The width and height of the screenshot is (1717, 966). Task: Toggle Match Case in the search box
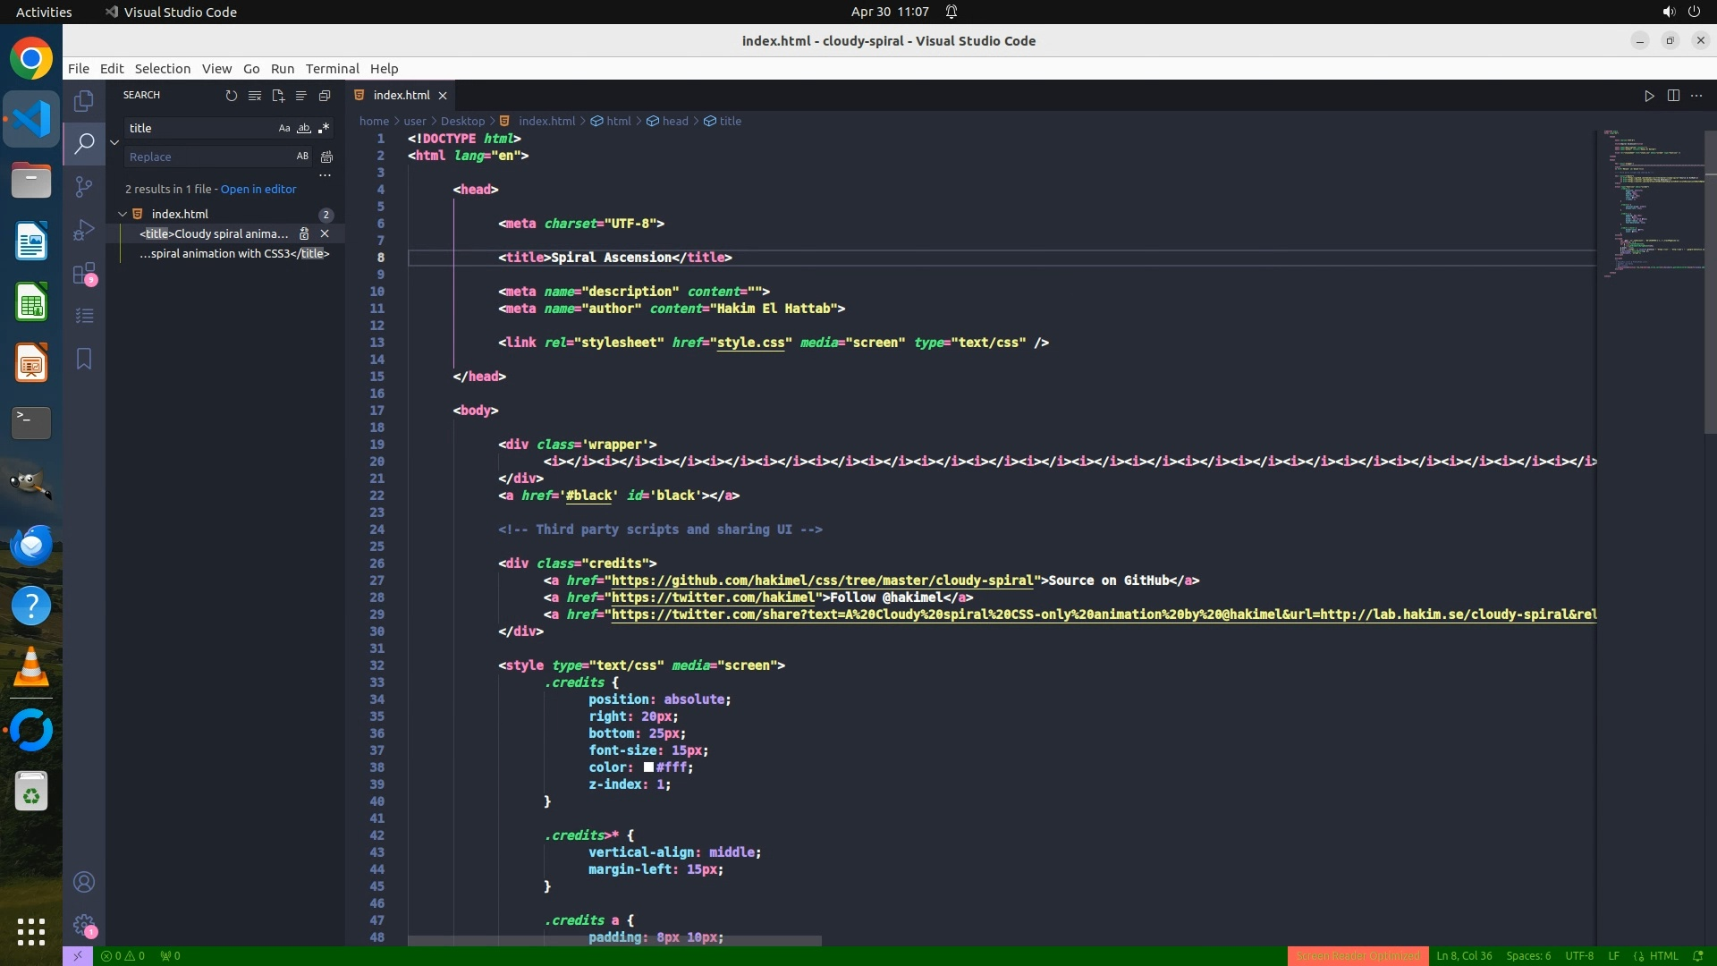(284, 129)
